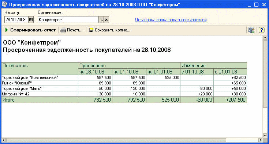Focus the Организация input with Конфетпром

click(68, 20)
